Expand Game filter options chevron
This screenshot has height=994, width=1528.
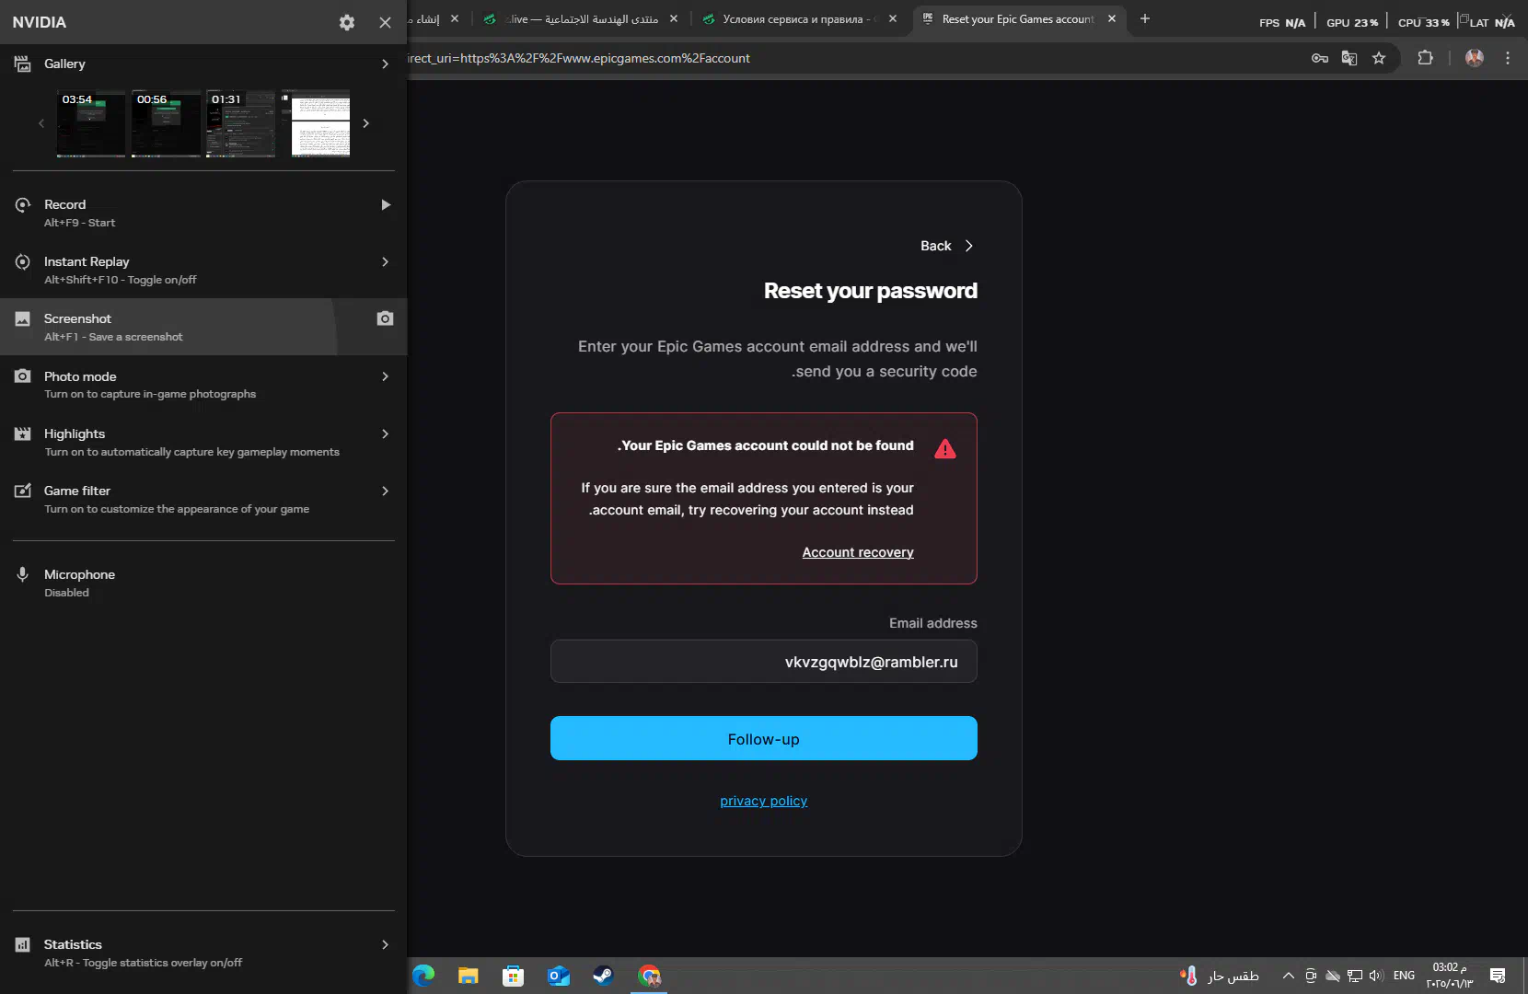385,491
